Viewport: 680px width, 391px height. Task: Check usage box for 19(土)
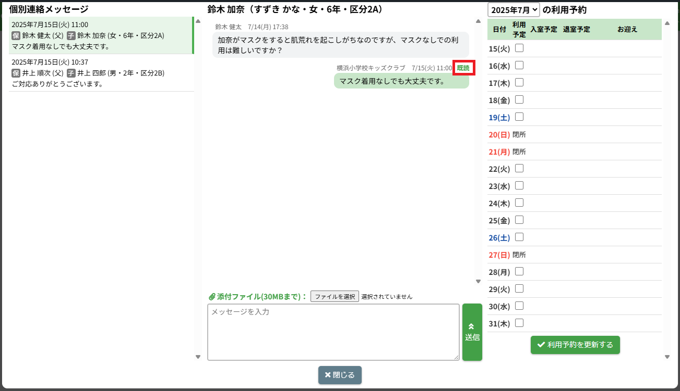coord(519,117)
